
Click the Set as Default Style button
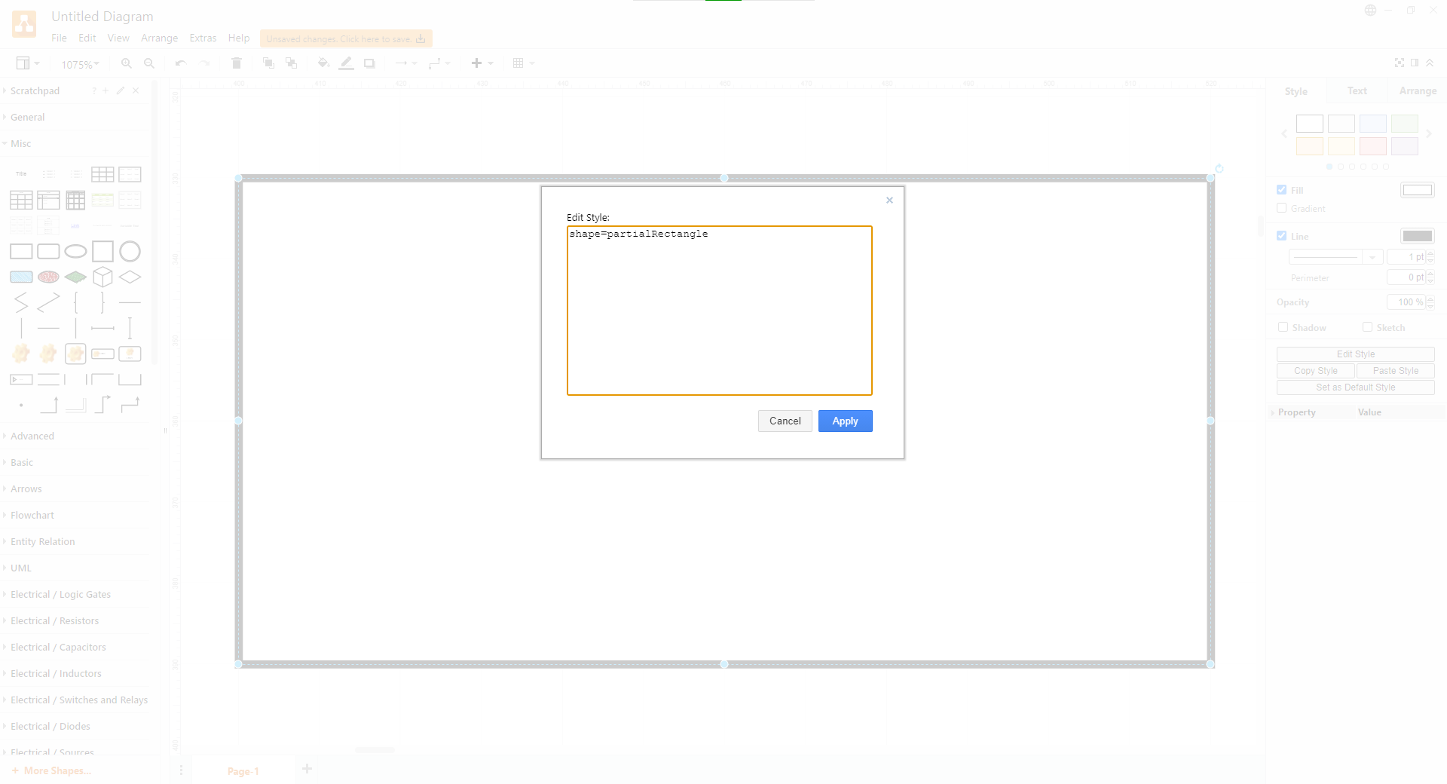click(x=1355, y=387)
